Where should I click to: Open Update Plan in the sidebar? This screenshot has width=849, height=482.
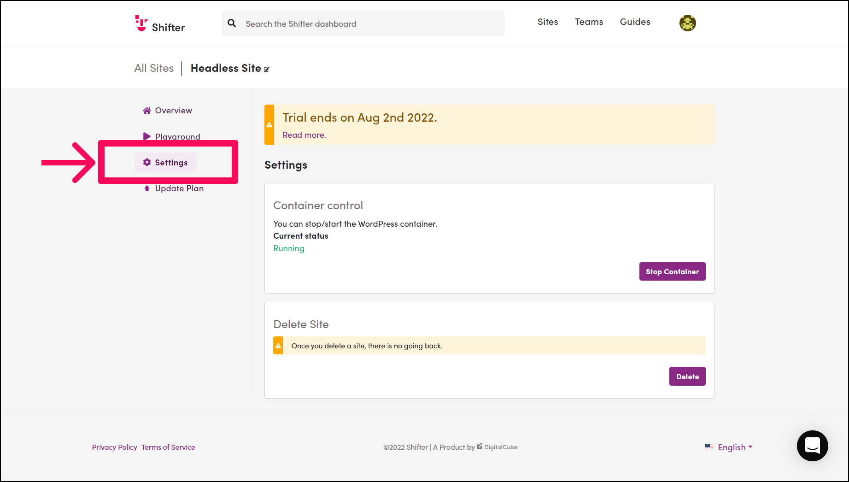(x=173, y=188)
